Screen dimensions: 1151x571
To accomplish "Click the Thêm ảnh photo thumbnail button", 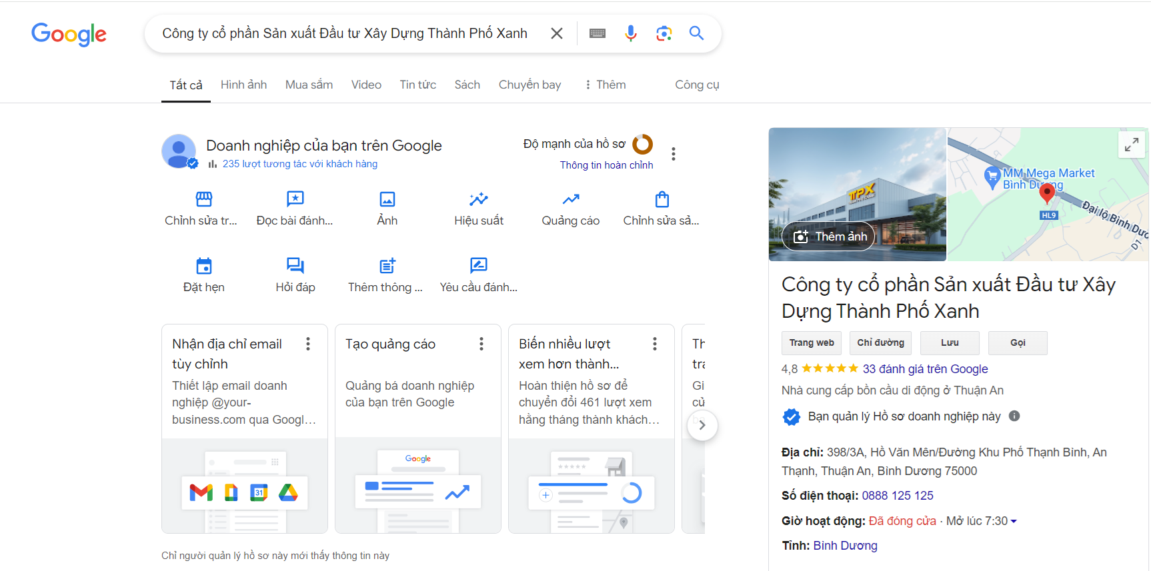I will 829,237.
